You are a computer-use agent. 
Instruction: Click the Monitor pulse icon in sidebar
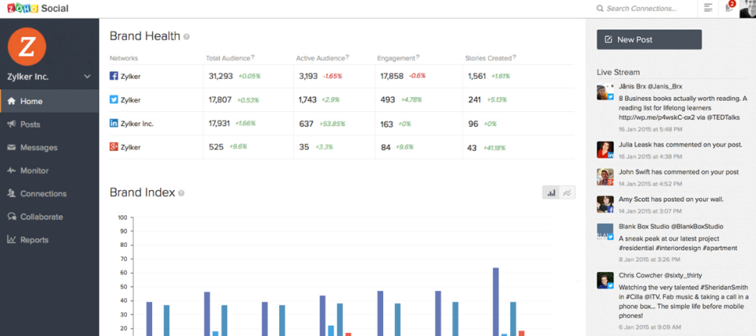pos(12,170)
